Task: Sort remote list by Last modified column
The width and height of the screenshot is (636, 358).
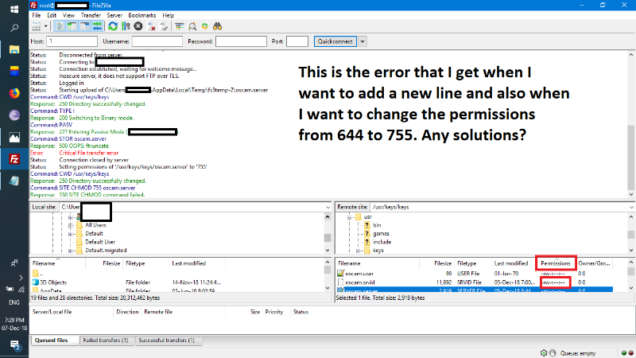Action: point(511,263)
